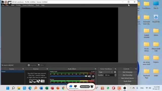162x91 pixels.
Task: Mute Desktop Audio with speaker icon
Action: coord(89,76)
